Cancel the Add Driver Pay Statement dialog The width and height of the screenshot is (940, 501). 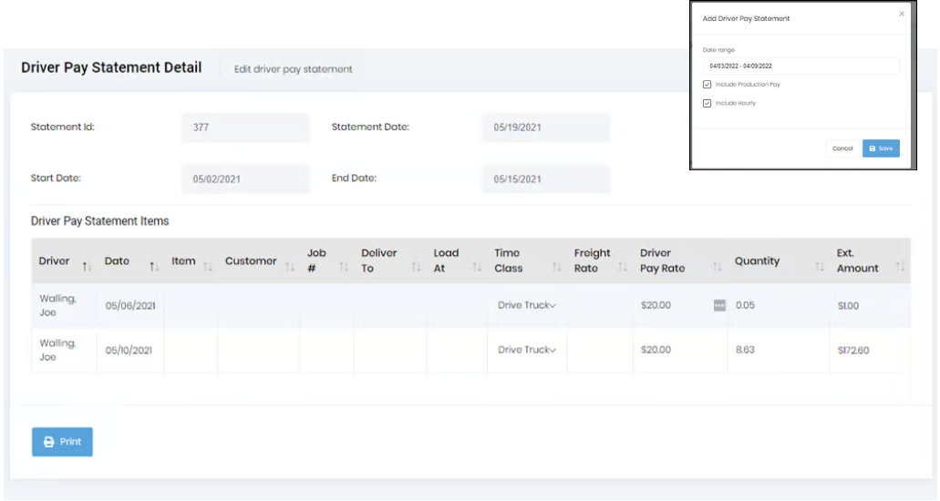click(842, 148)
